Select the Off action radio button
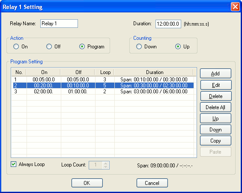 tap(49, 47)
